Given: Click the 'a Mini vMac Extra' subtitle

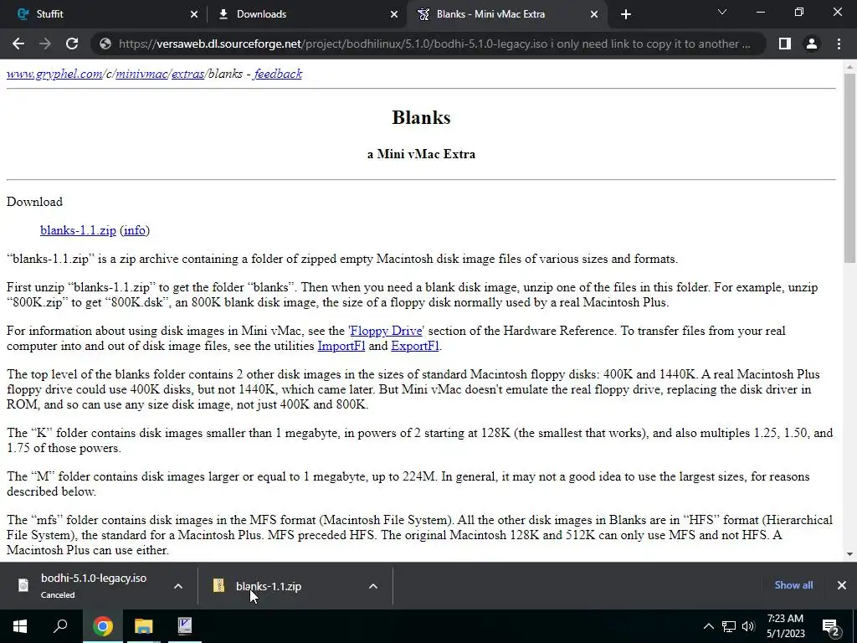Looking at the screenshot, I should 421,154.
